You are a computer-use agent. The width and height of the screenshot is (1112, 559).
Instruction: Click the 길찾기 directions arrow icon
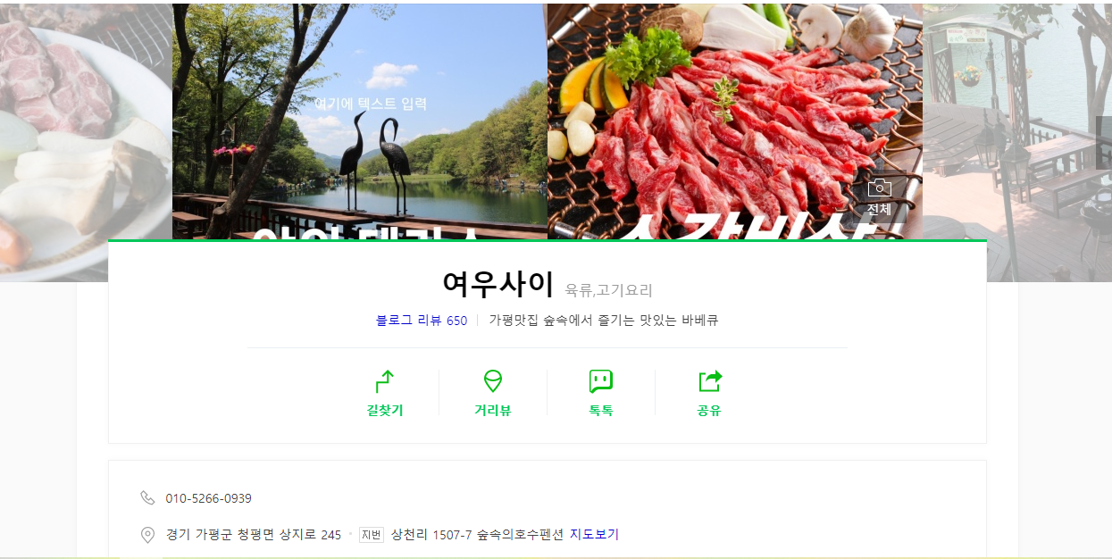(x=385, y=381)
